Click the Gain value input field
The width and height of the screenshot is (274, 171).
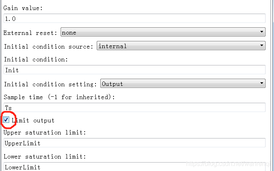134,18
